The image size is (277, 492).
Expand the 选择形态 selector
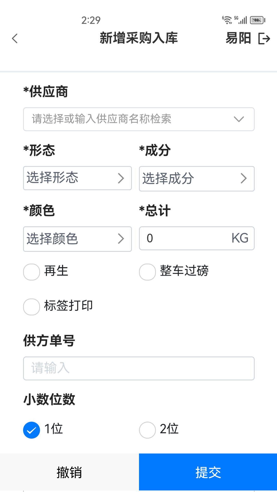coord(77,179)
